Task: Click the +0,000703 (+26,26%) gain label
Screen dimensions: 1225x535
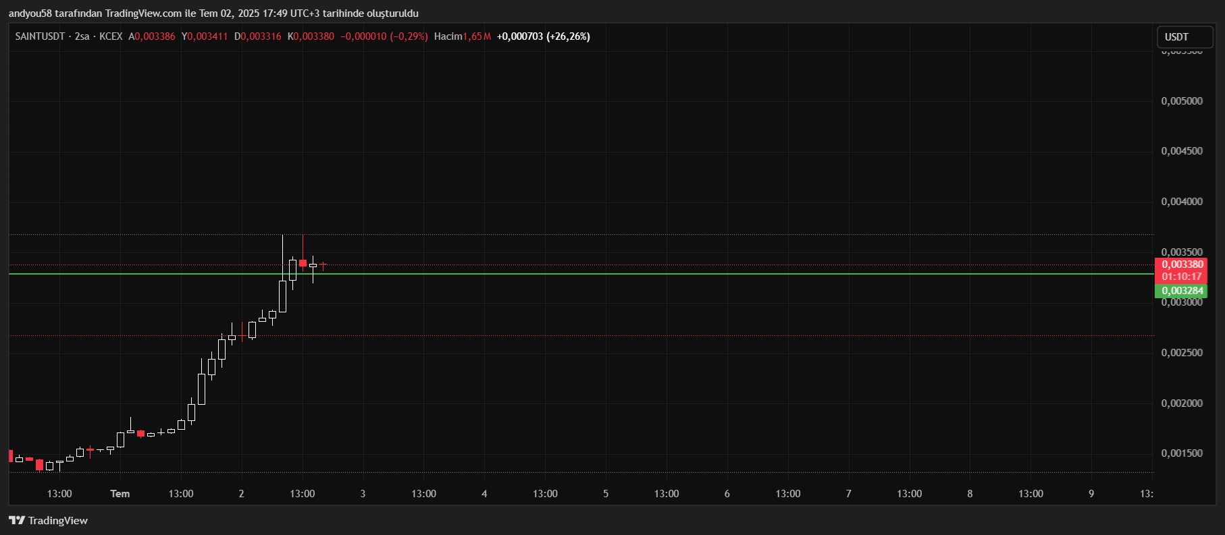Action: pos(544,36)
